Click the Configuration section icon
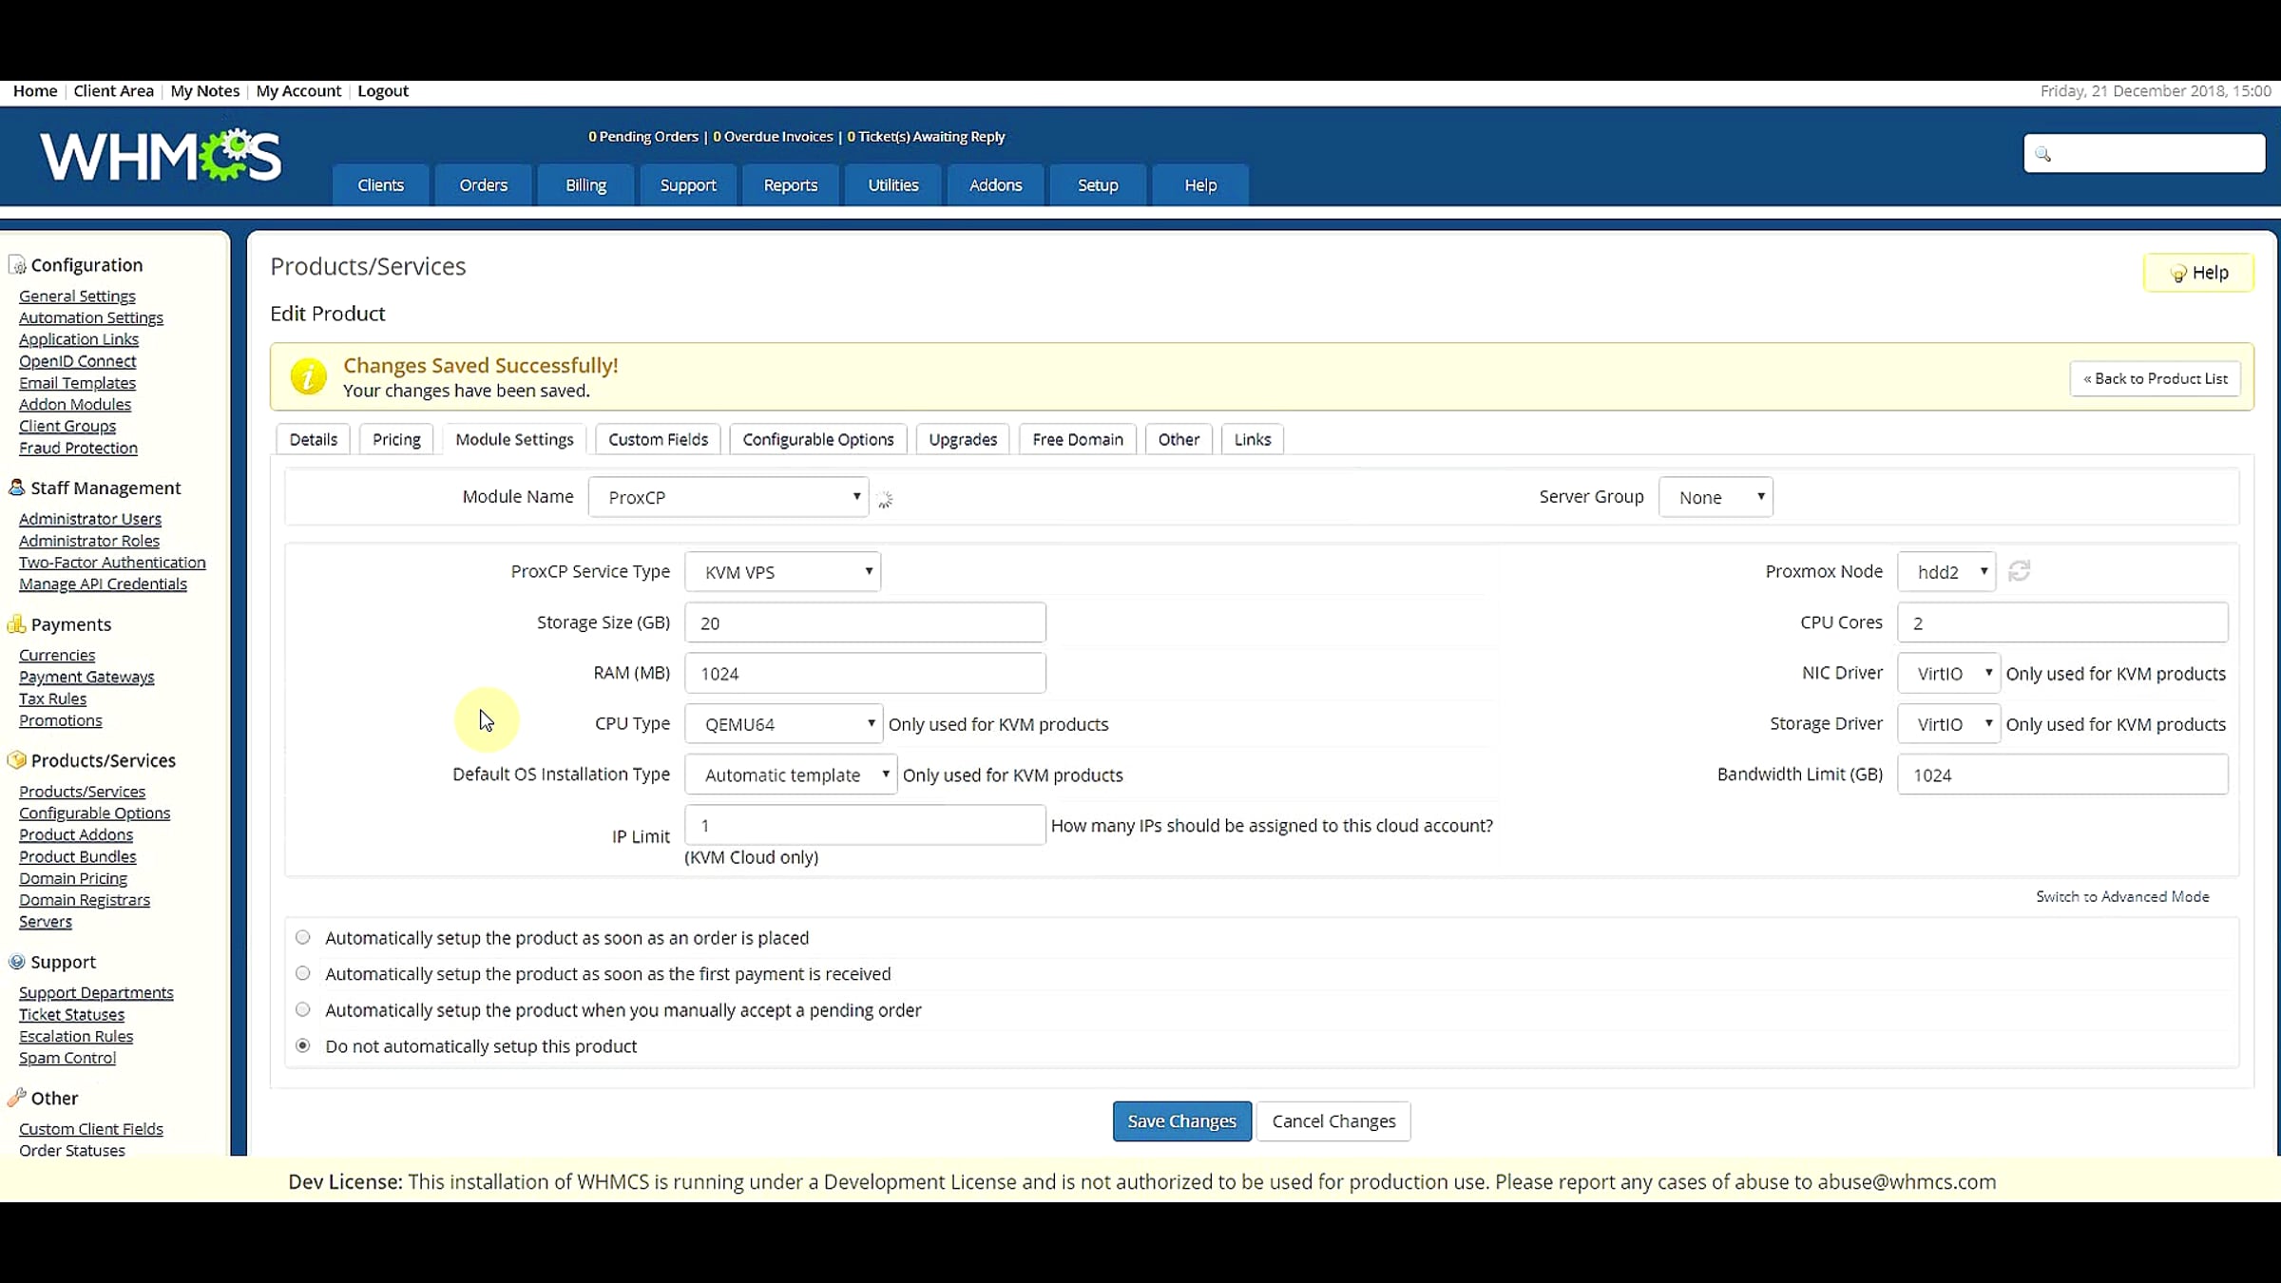Screen dimensions: 2281x1283 pos(17,265)
